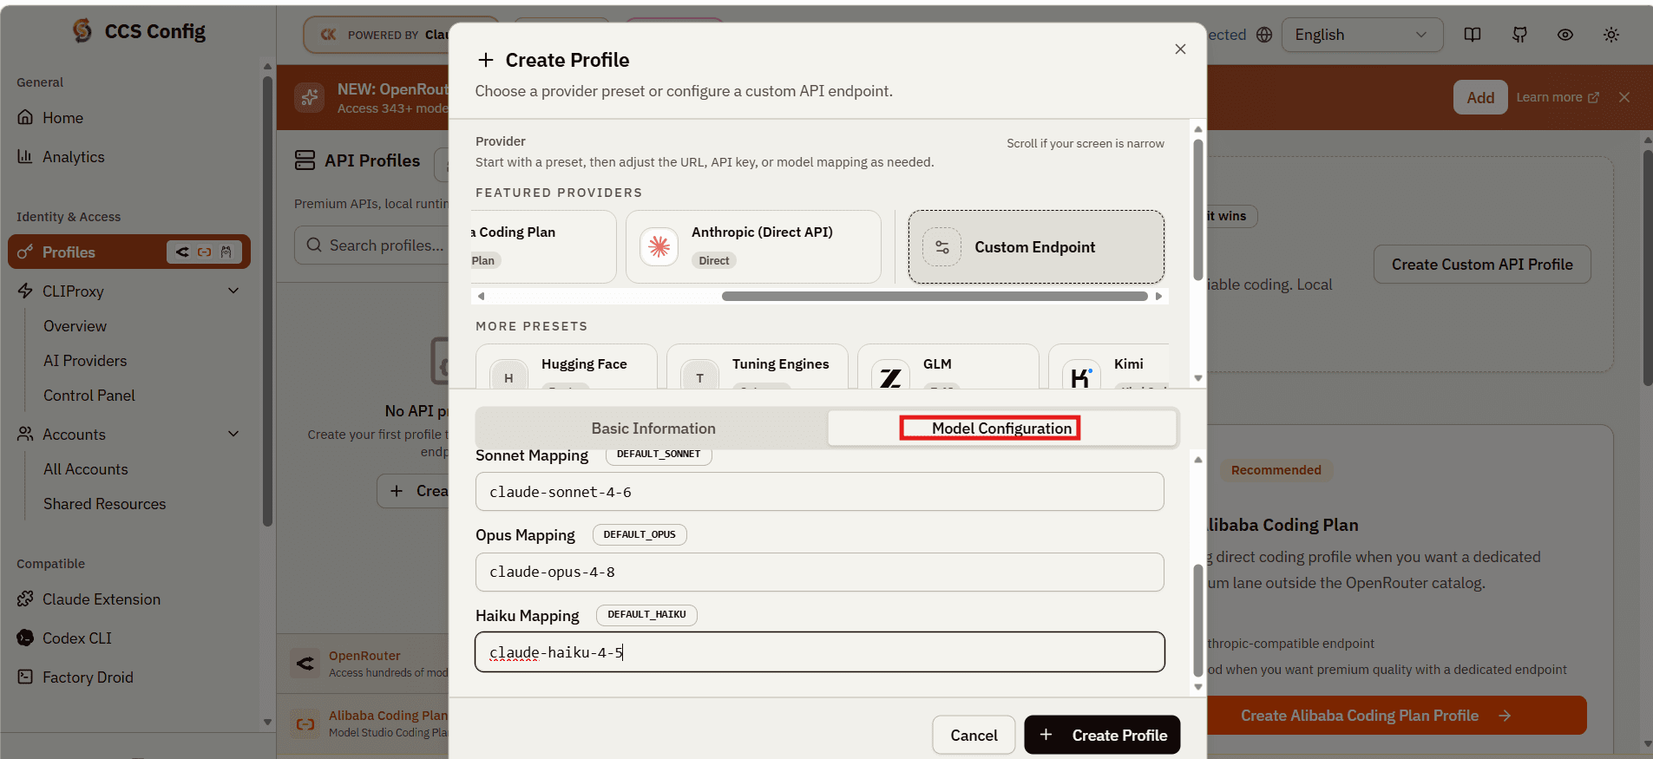1653x759 pixels.
Task: Click the Opus Mapping input field
Action: (820, 572)
